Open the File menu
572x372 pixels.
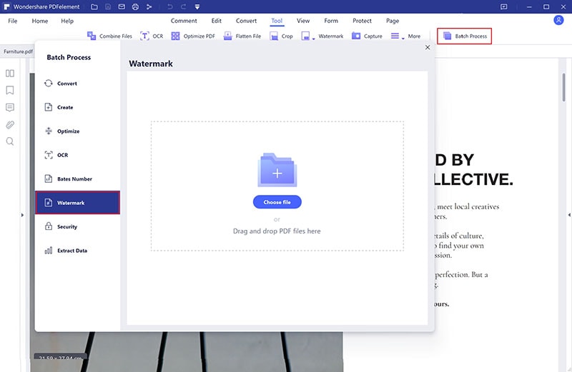coord(13,21)
